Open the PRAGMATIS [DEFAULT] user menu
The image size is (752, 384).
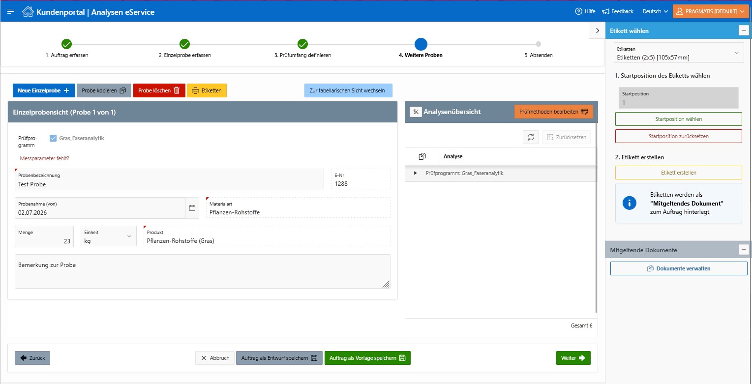[x=711, y=11]
